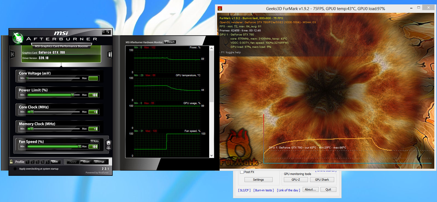Viewport: 437px width, 202px height.
Task: Click the FurMark OpenGL renderer info line
Action: (x=268, y=22)
